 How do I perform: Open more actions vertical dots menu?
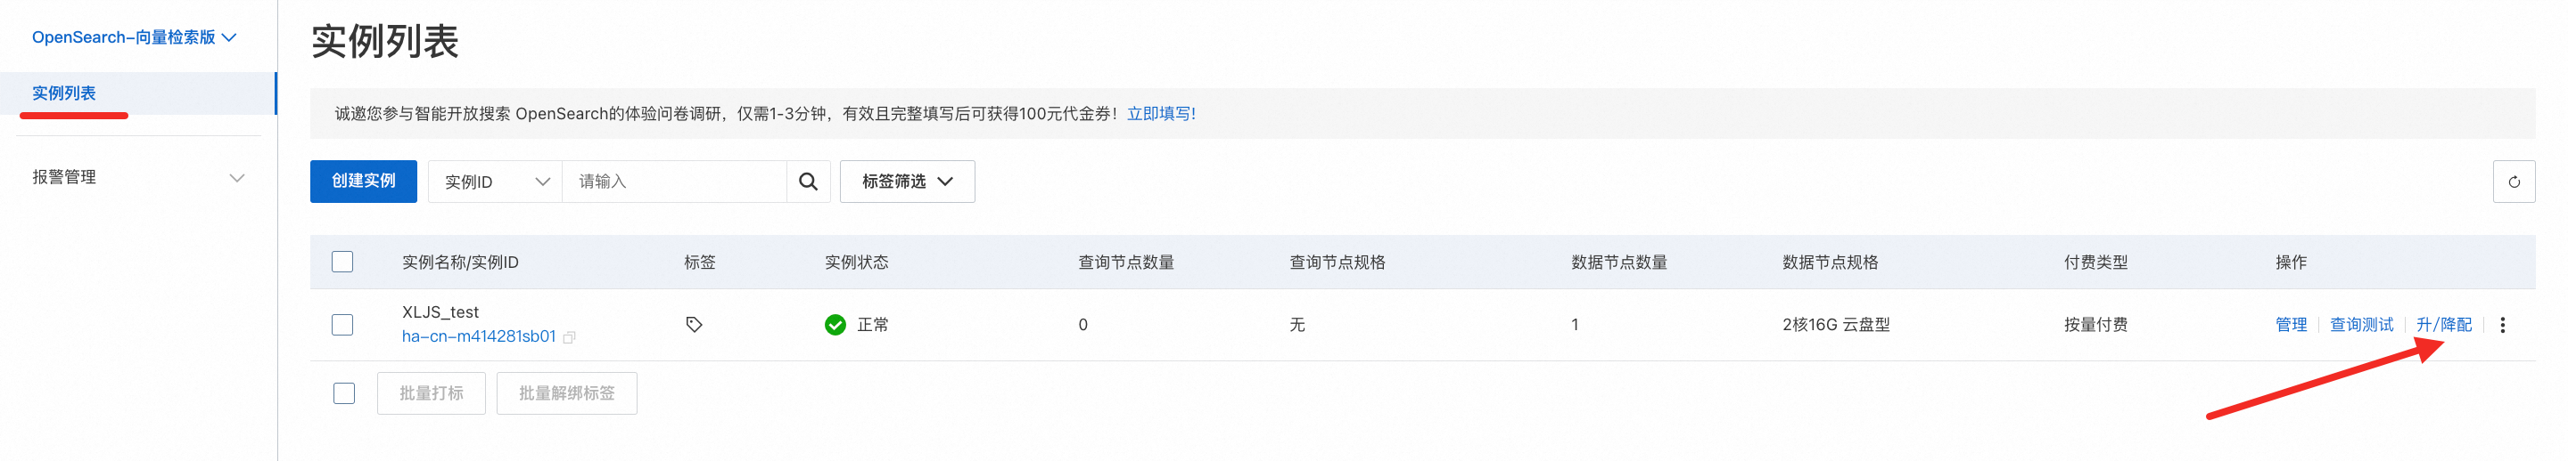coord(2502,325)
